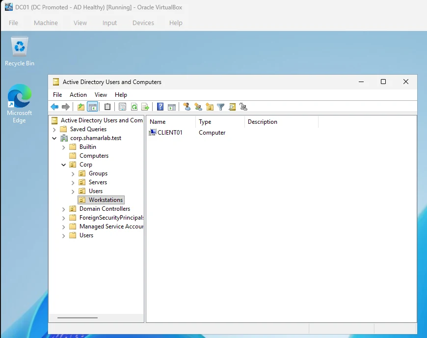Select the Builtin container label

(x=88, y=147)
